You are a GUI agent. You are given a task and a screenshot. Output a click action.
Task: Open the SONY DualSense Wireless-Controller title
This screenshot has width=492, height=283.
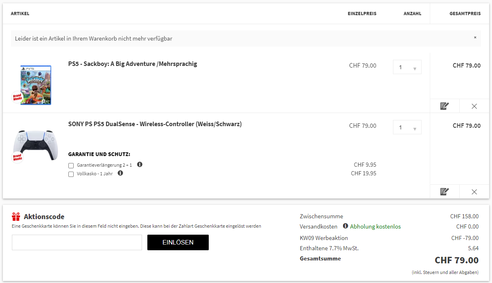click(155, 124)
